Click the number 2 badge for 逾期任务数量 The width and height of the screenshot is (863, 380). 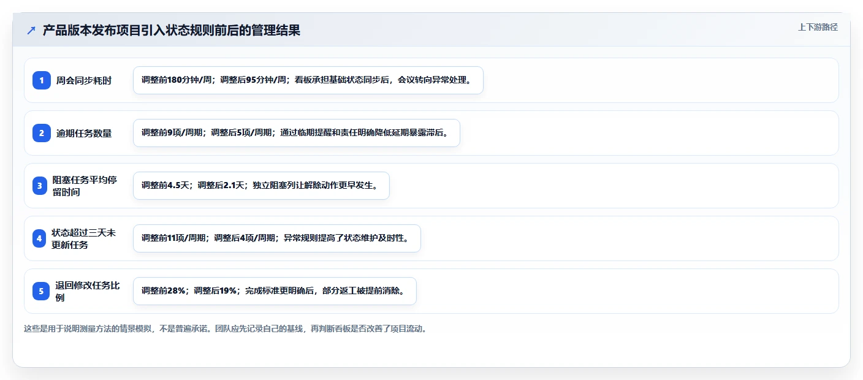click(41, 133)
